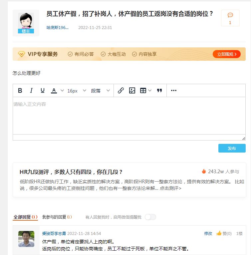Insert an image using the image icon
The image size is (251, 255).
(x=132, y=90)
